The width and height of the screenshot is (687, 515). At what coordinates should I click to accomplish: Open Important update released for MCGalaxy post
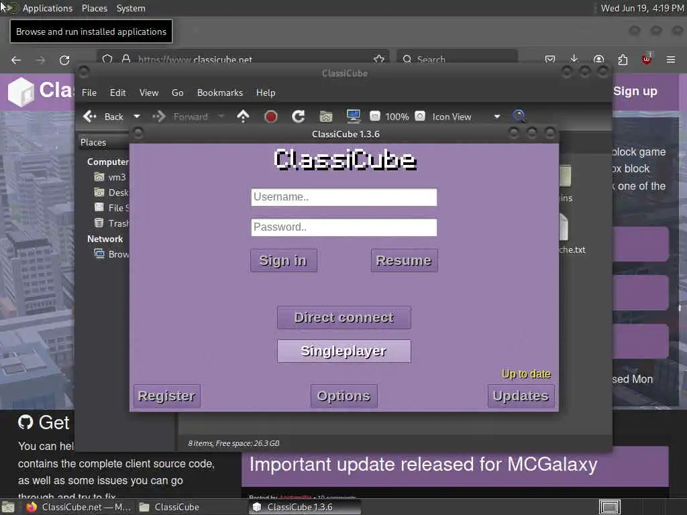click(x=423, y=464)
